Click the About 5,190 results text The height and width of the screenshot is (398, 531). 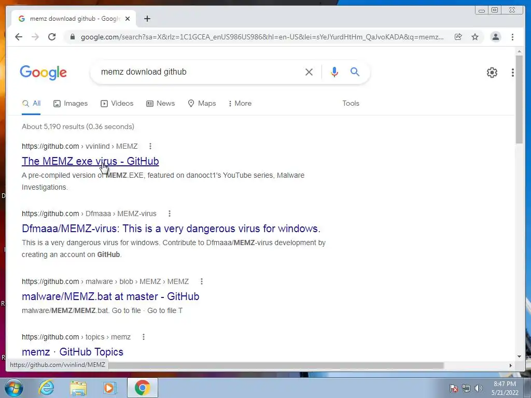pos(78,126)
